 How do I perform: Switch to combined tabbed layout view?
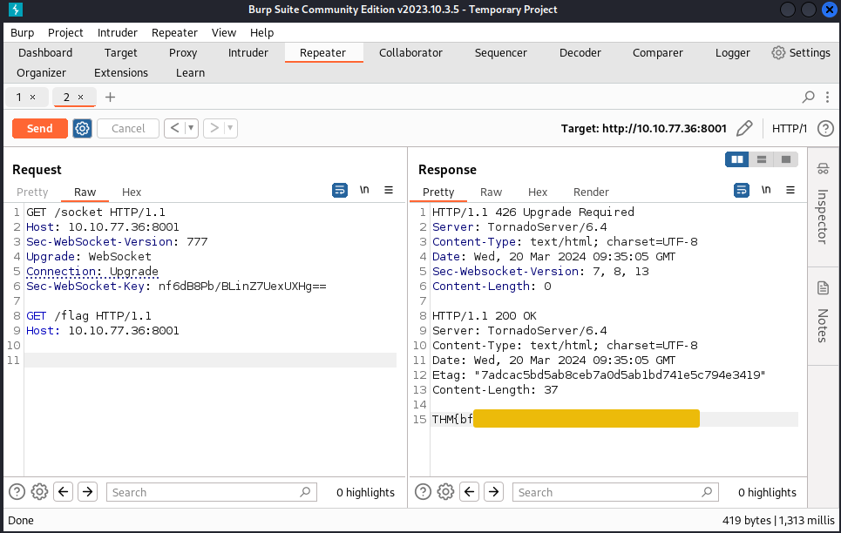coord(786,159)
